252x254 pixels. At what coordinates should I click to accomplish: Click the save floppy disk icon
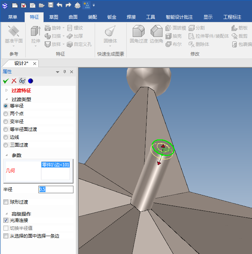click(51, 5)
